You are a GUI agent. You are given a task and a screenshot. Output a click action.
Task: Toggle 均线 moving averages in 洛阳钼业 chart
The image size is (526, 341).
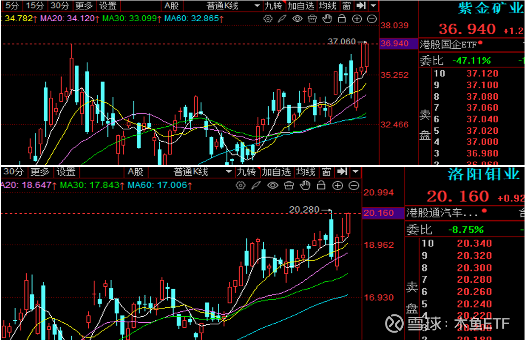pyautogui.click(x=305, y=172)
